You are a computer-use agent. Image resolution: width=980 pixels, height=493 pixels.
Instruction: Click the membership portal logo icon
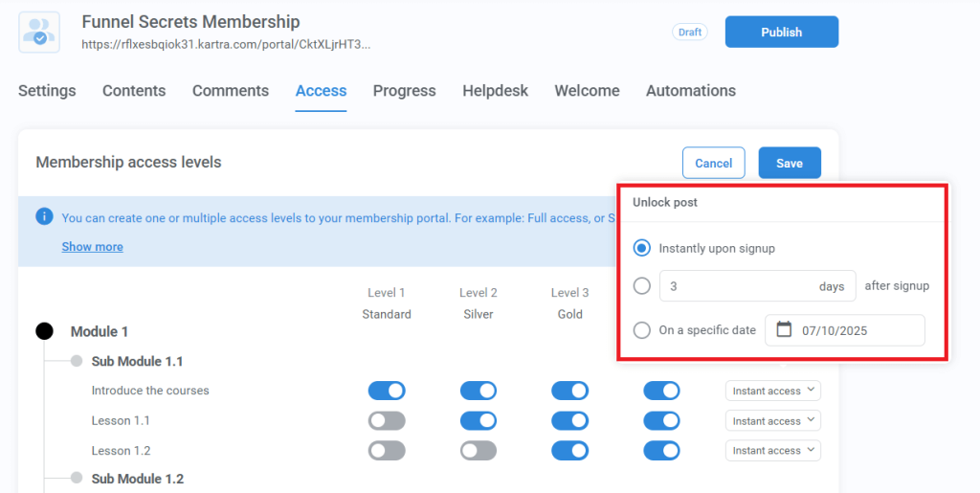point(39,33)
